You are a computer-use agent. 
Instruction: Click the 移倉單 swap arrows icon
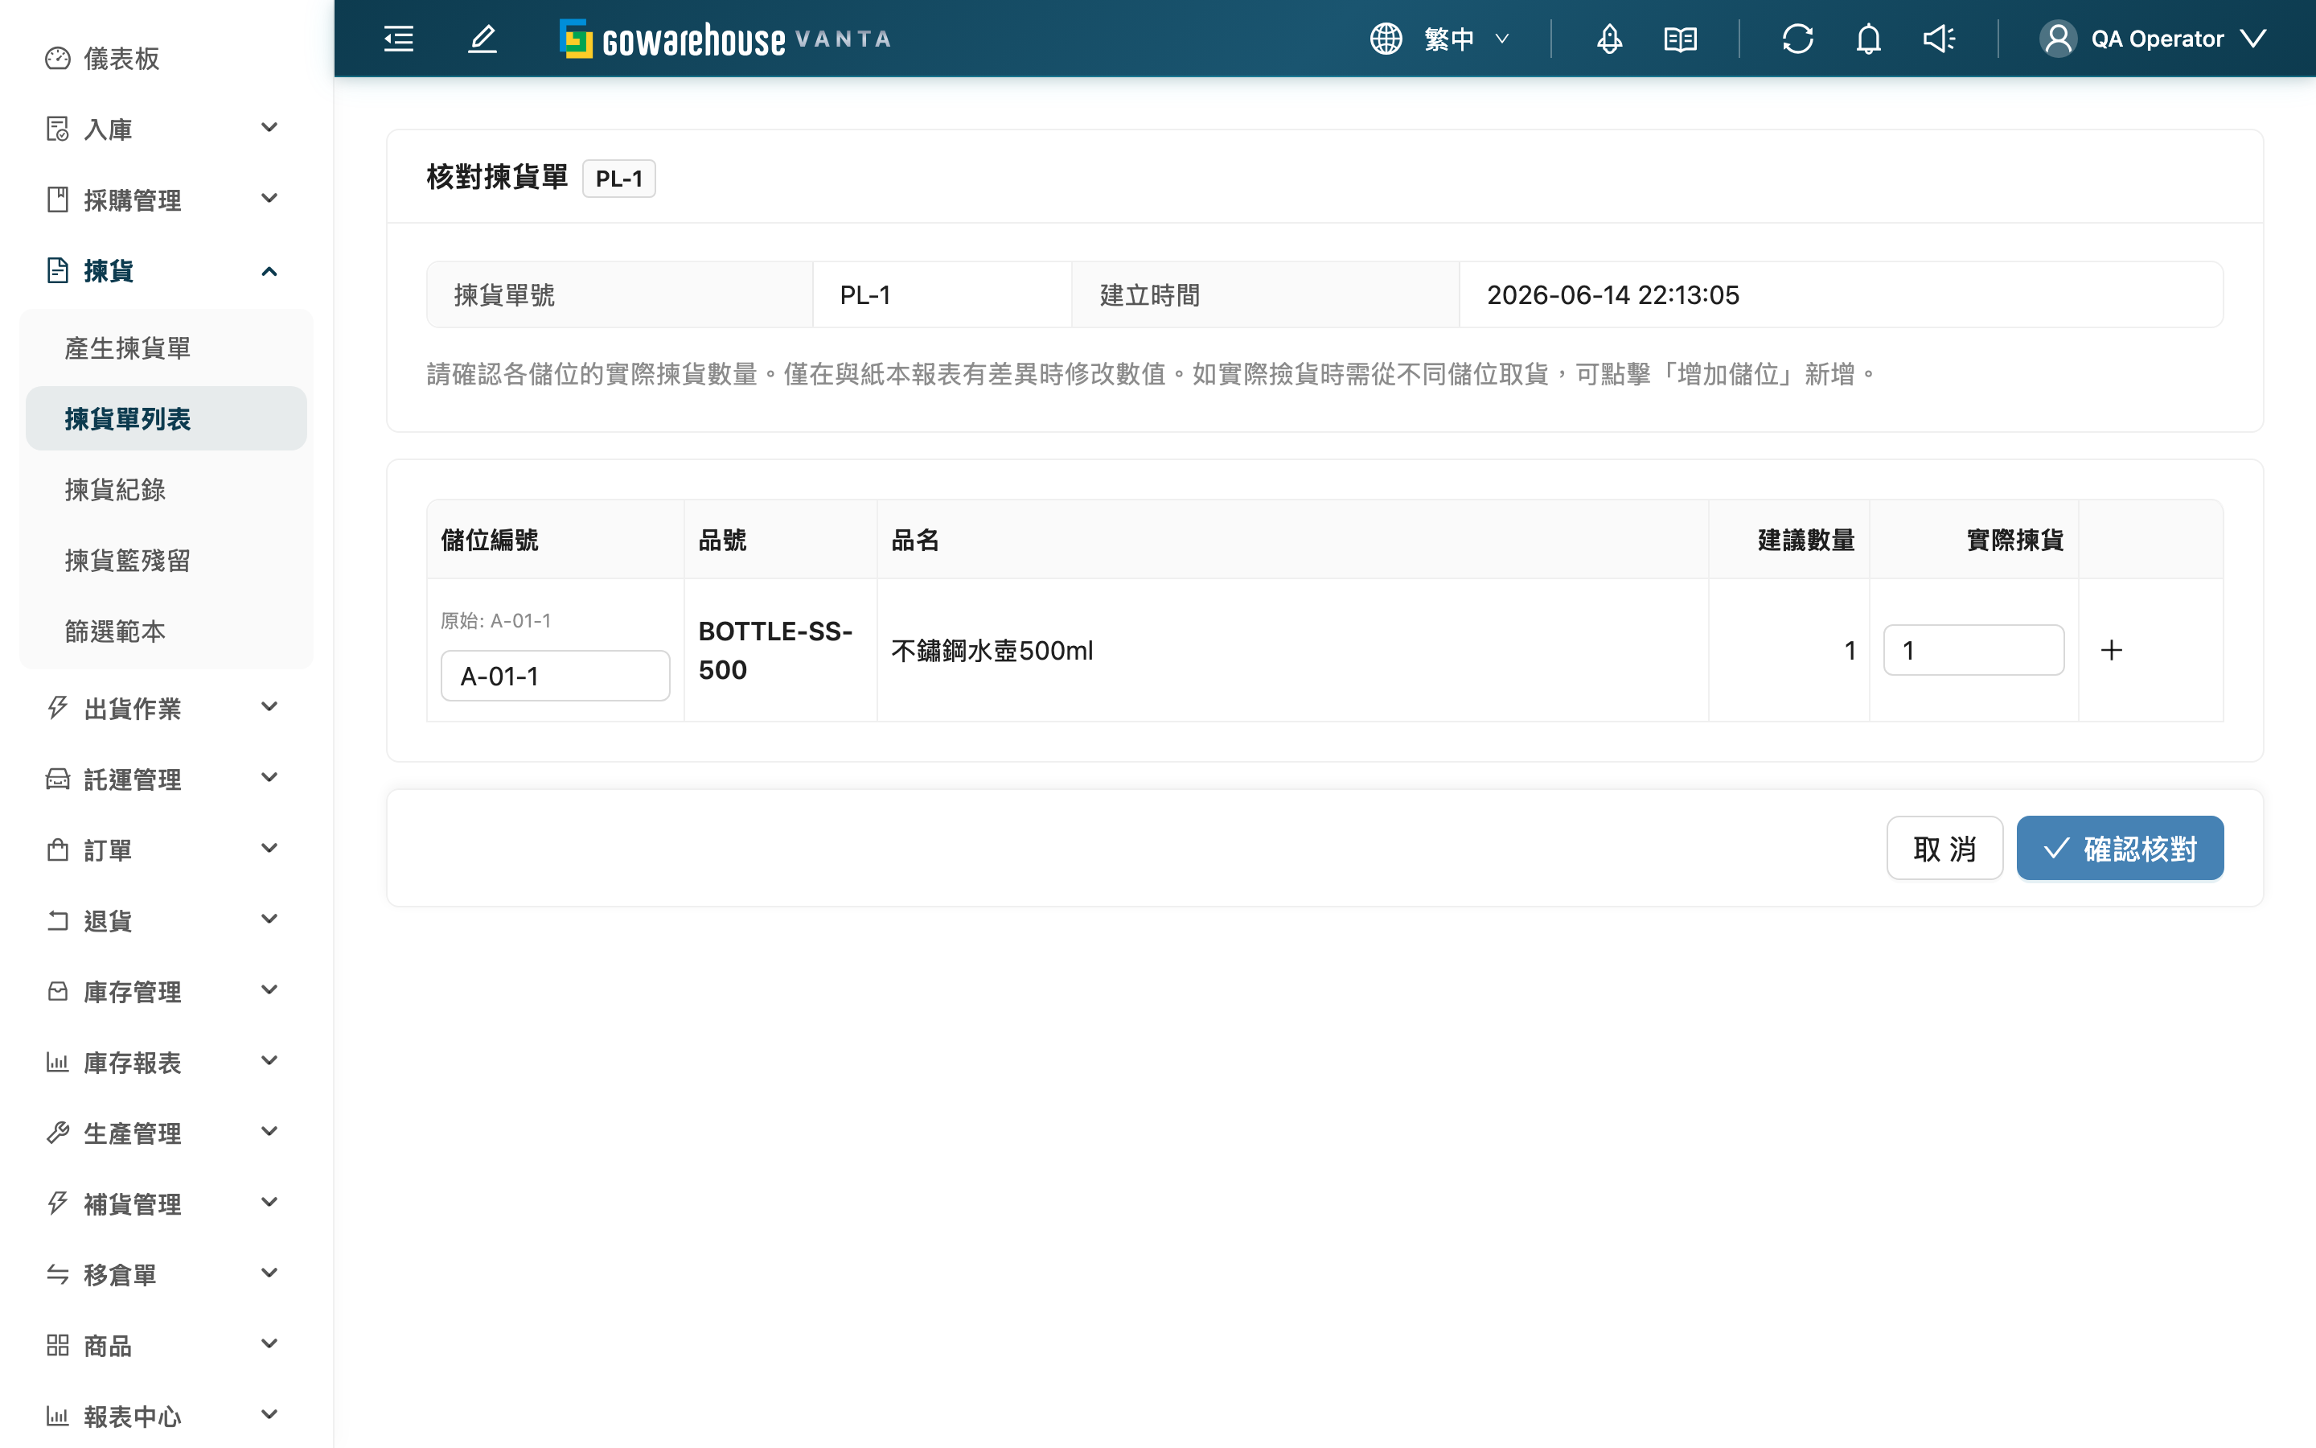(57, 1275)
